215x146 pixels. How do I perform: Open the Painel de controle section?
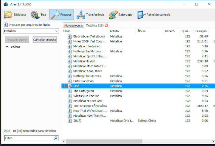coord(154,15)
